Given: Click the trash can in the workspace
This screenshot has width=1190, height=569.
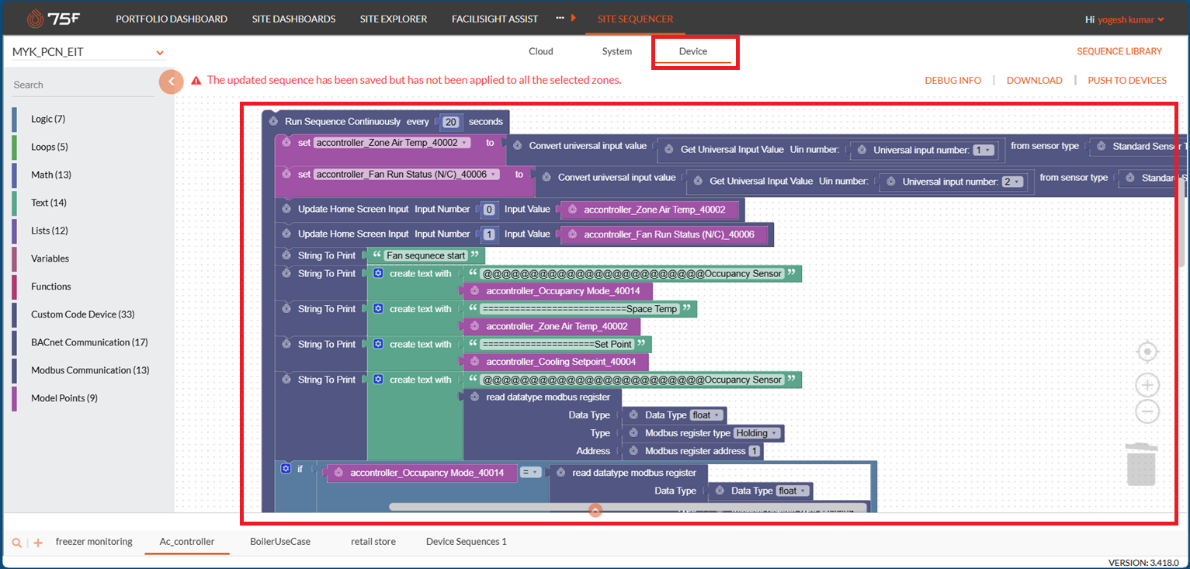Looking at the screenshot, I should pos(1142,465).
